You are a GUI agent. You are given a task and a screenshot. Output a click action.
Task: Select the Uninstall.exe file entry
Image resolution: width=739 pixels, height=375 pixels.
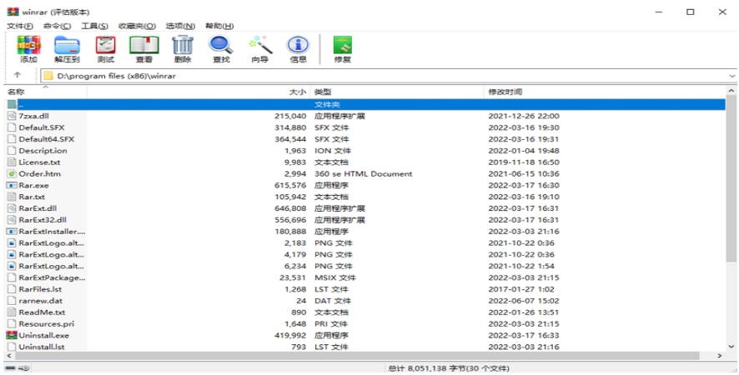click(43, 335)
